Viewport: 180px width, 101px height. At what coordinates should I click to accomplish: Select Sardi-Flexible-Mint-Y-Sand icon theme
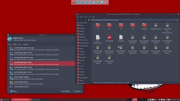(42, 68)
